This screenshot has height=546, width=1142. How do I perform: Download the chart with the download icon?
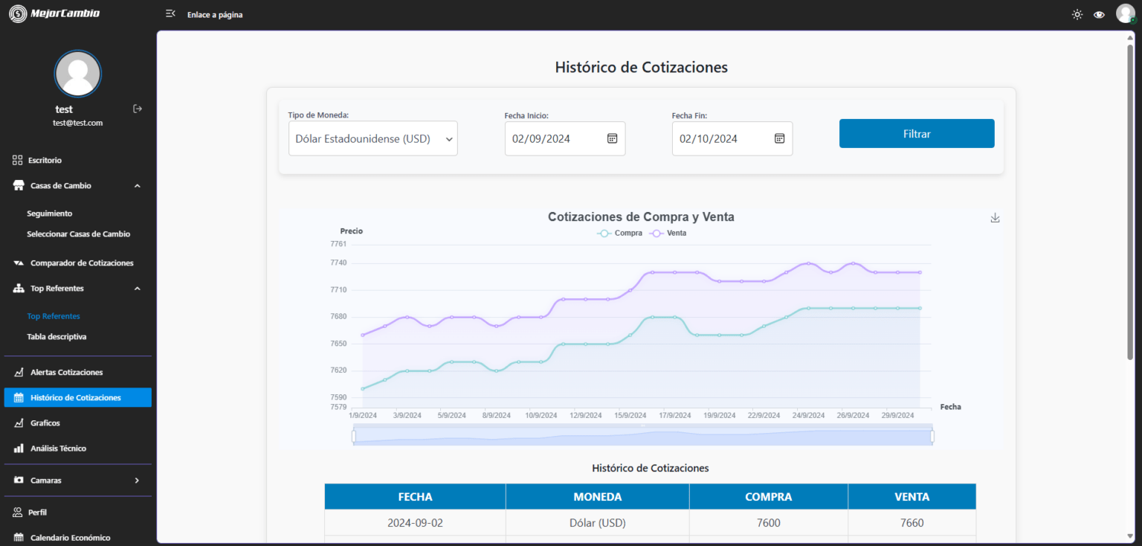click(996, 218)
